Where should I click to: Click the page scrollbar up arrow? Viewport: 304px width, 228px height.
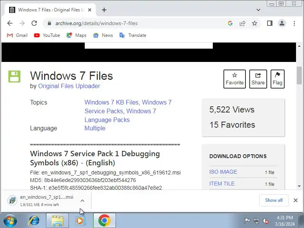point(299,46)
